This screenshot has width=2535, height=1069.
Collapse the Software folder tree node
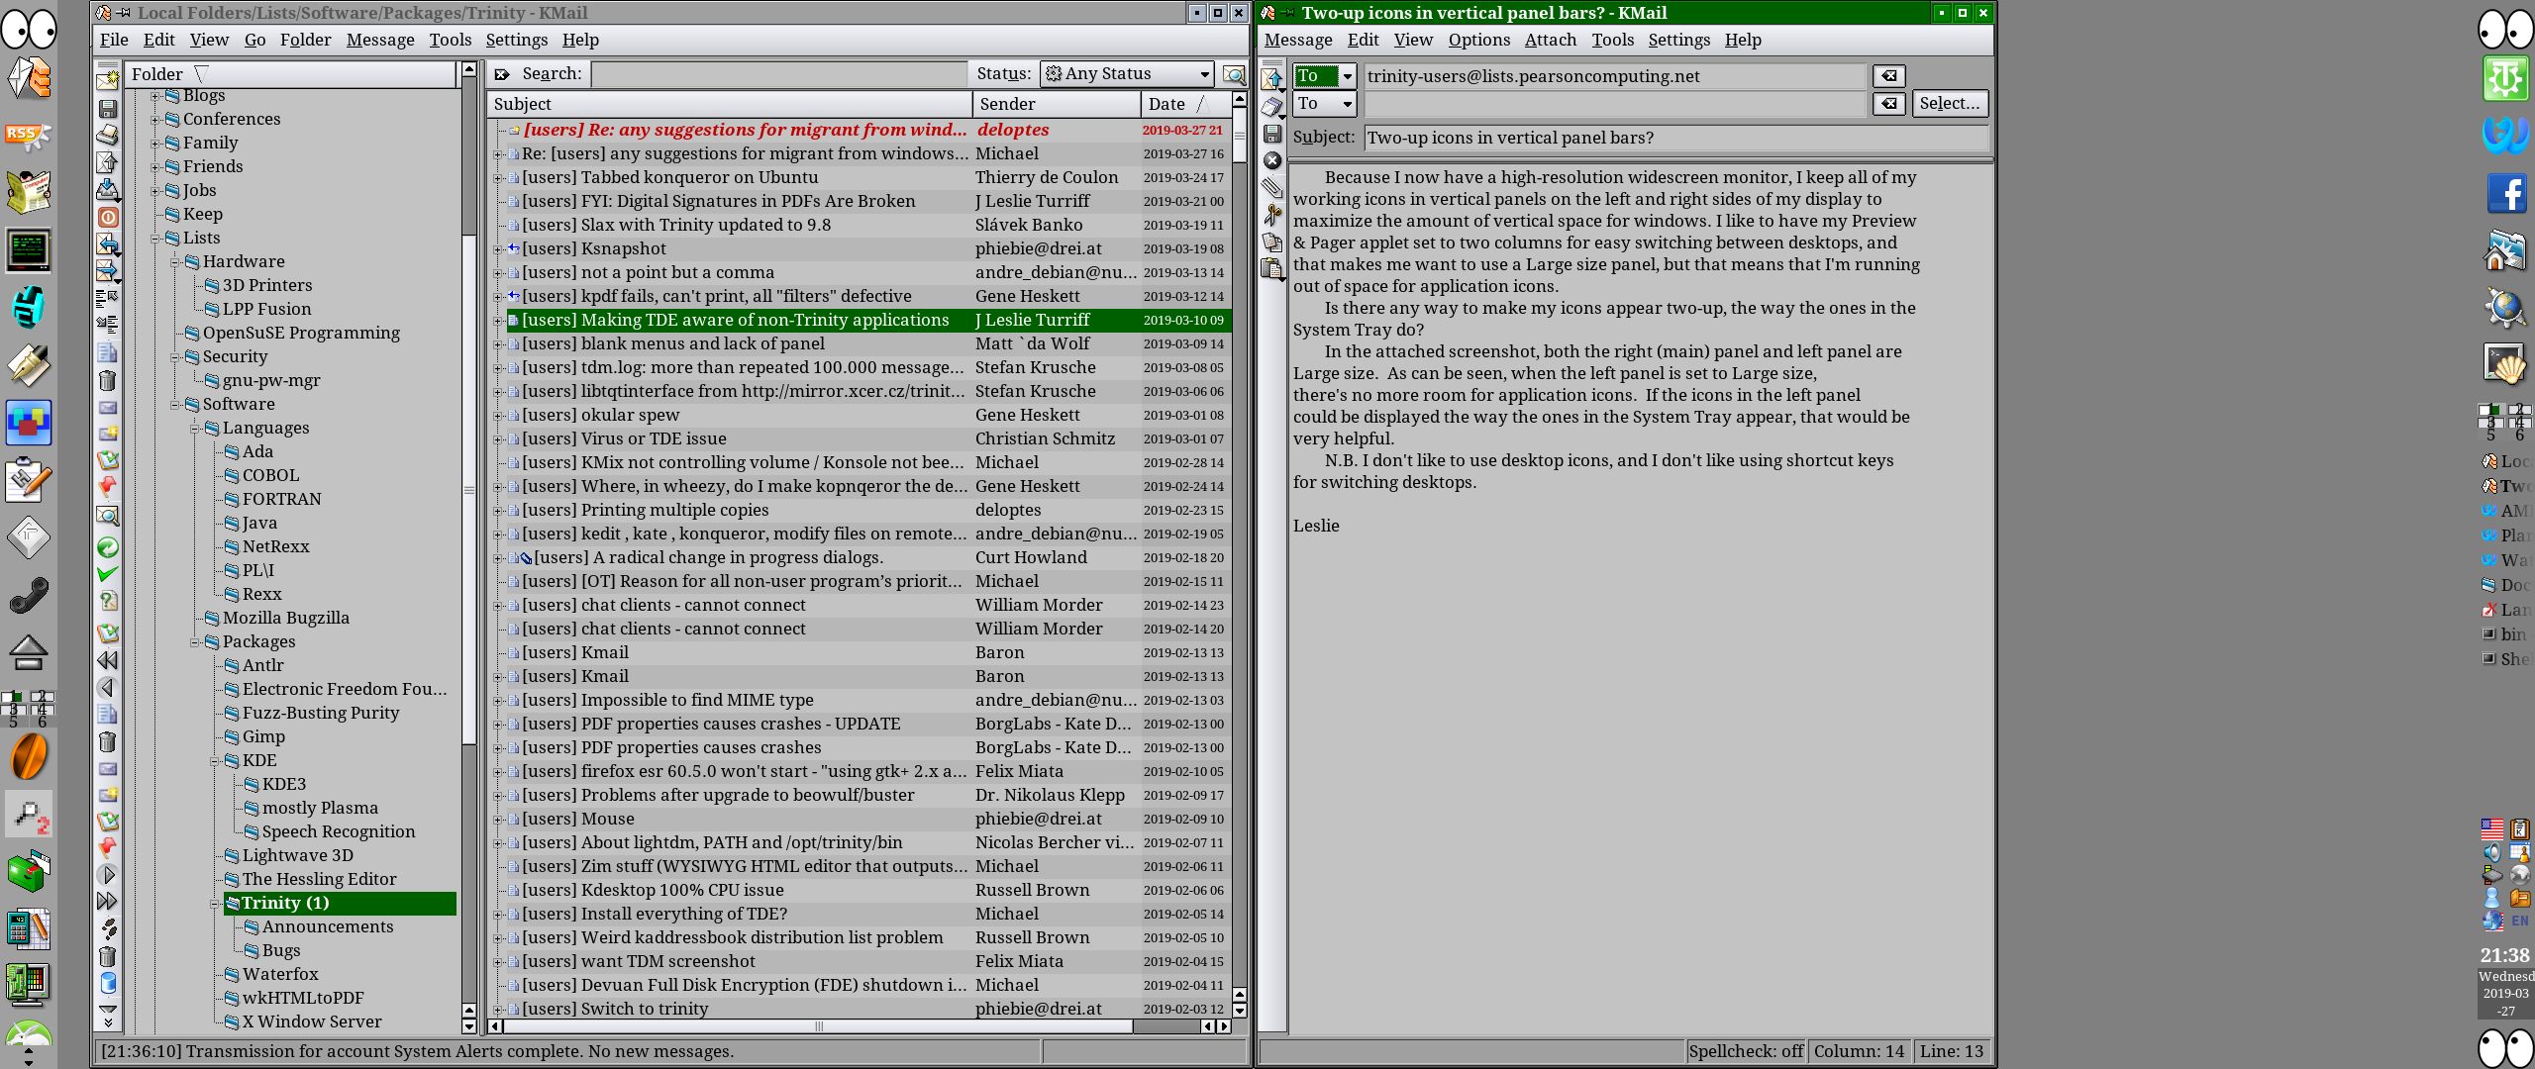175,405
